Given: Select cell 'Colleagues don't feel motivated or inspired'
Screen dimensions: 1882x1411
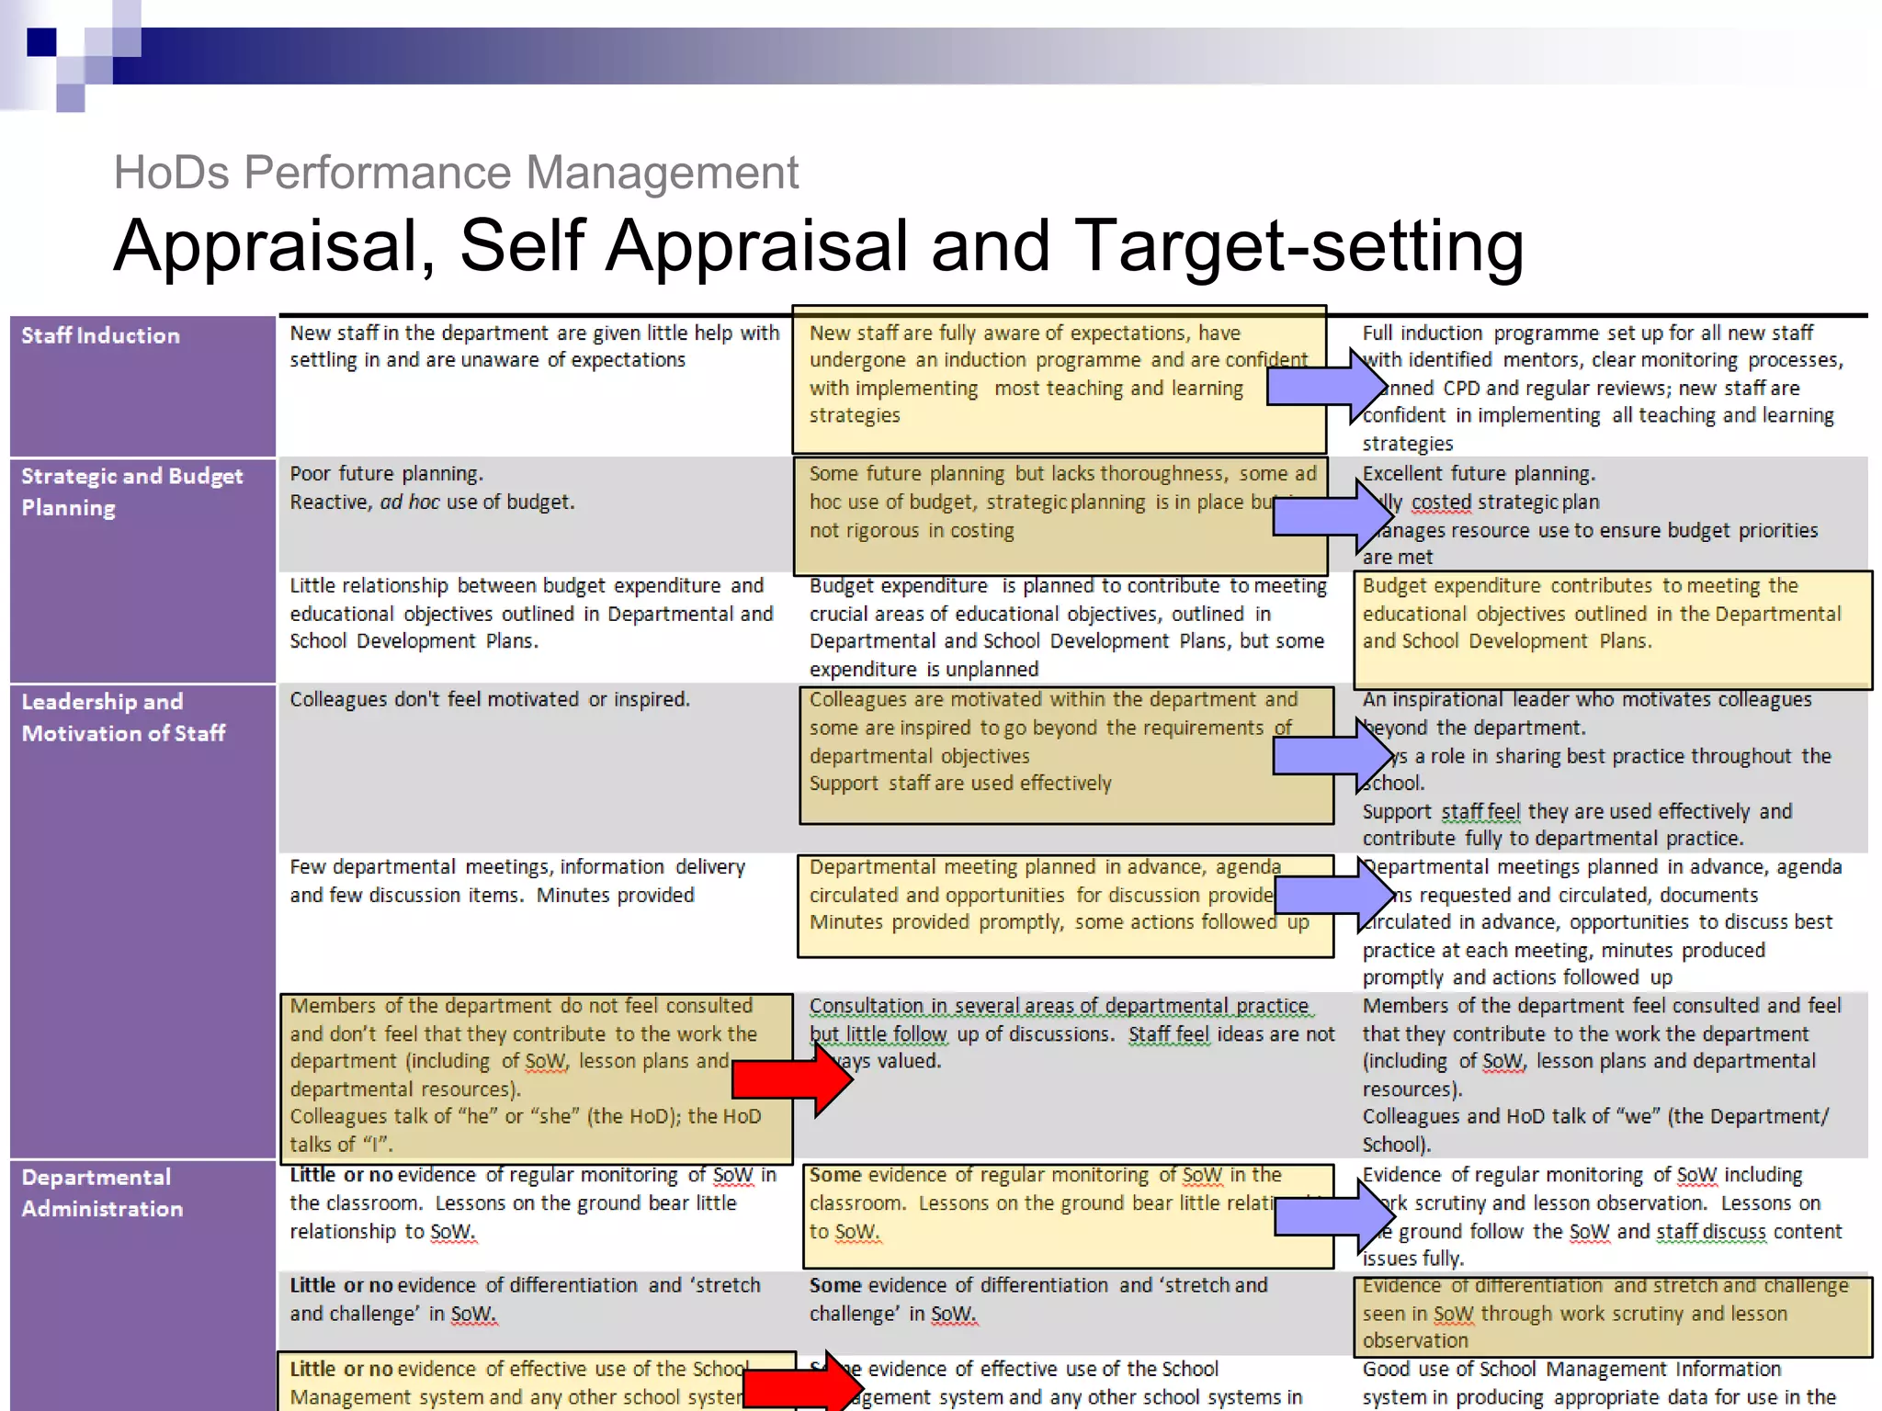Looking at the screenshot, I should pos(536,768).
